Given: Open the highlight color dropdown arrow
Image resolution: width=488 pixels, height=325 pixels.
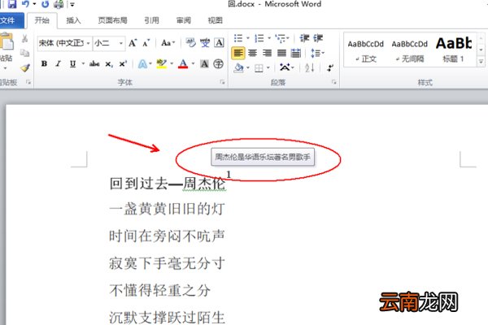Looking at the screenshot, I should click(172, 63).
